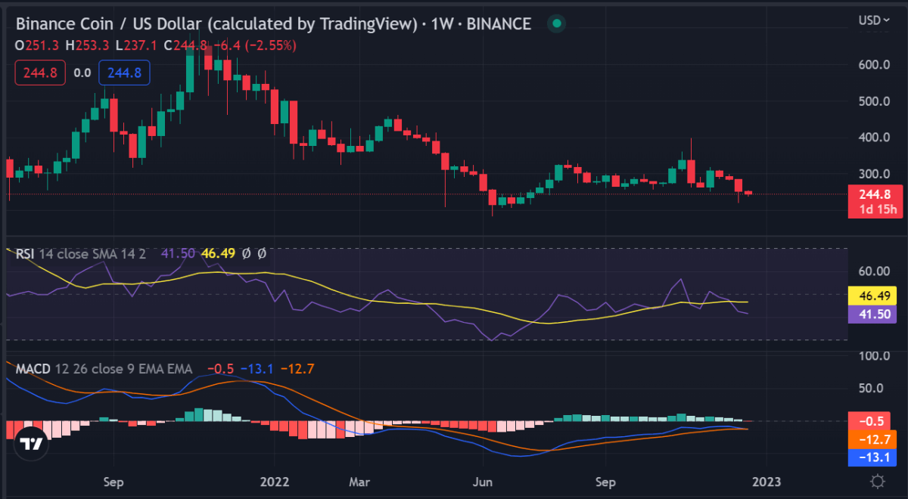Click the MACD histogram value -0.5 in legend
The height and width of the screenshot is (499, 908).
pos(222,369)
